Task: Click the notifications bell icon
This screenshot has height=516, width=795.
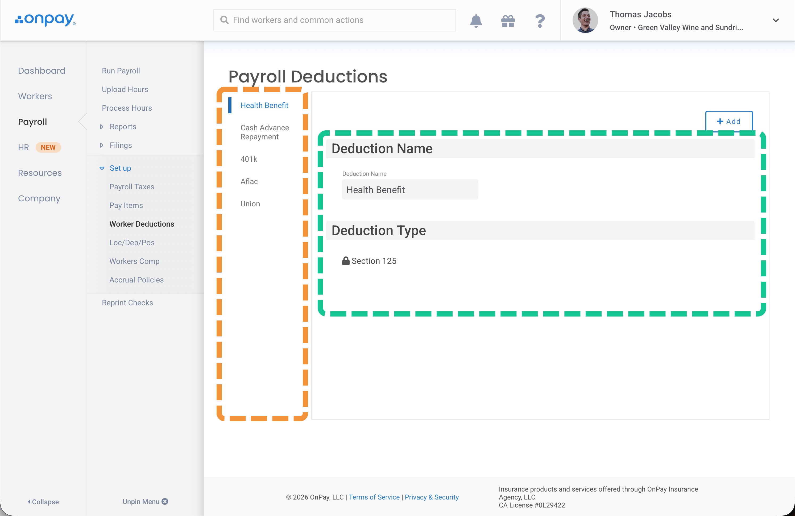Action: coord(476,21)
